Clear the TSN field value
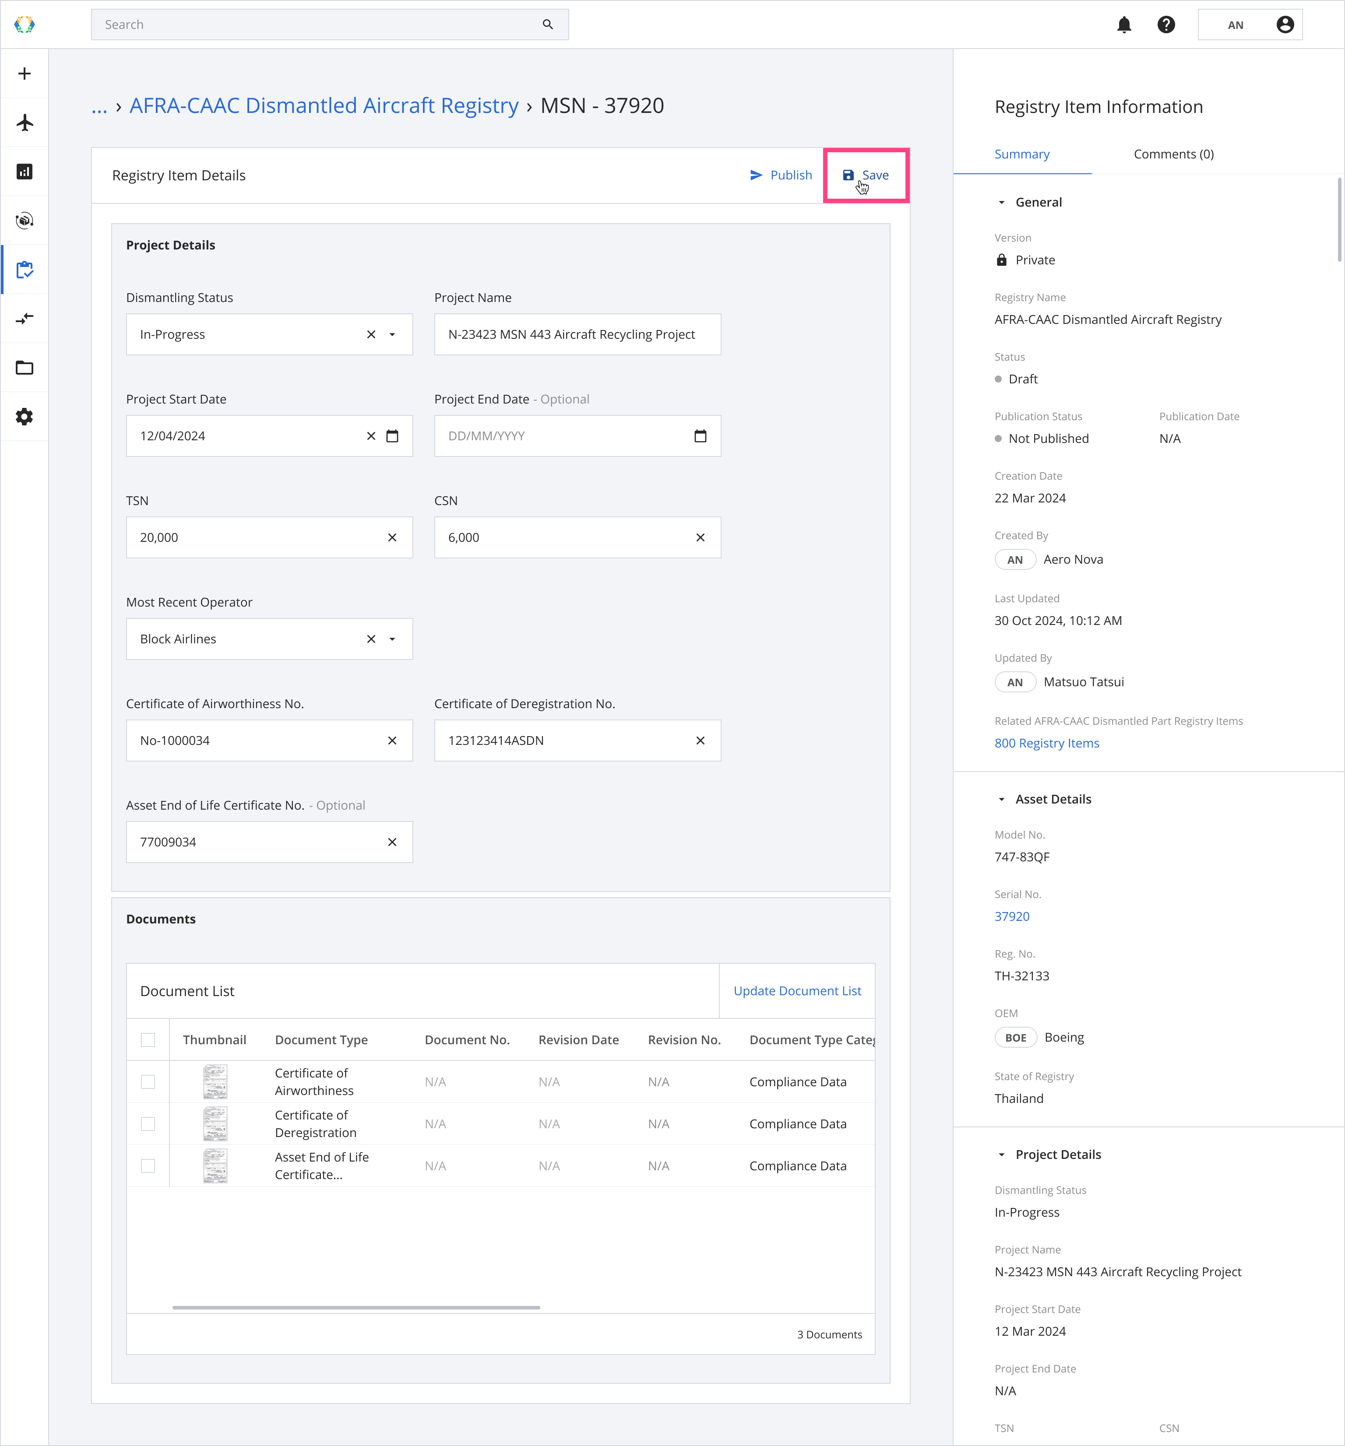The image size is (1345, 1446). (x=392, y=537)
